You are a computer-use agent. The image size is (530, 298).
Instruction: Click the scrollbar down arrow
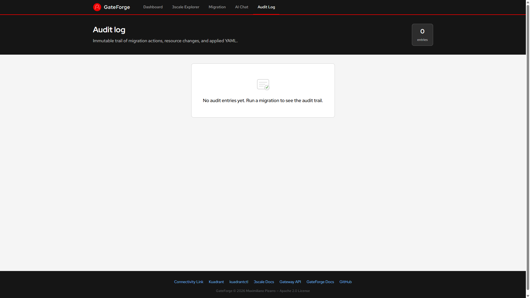[528, 296]
